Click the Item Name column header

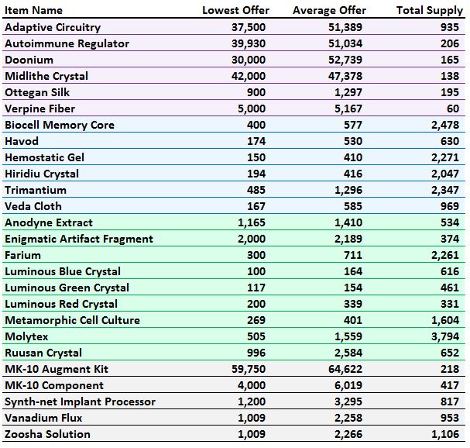tap(34, 11)
